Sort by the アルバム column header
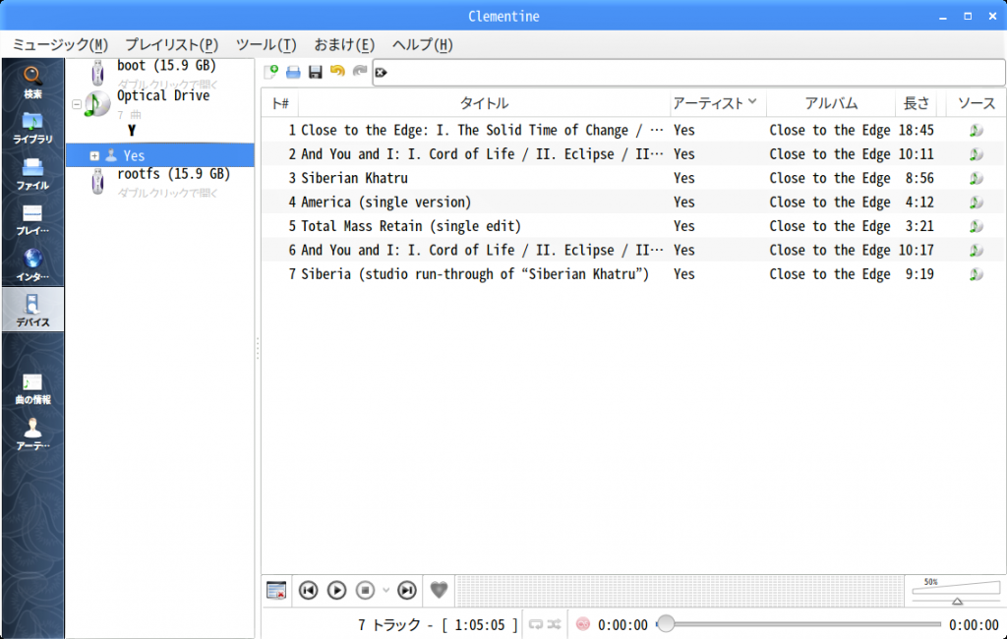The height and width of the screenshot is (639, 1007). 831,103
